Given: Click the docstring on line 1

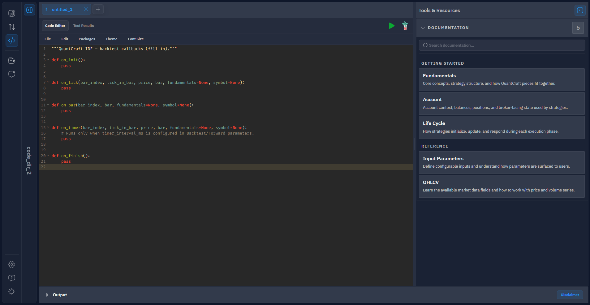Looking at the screenshot, I should tap(114, 49).
